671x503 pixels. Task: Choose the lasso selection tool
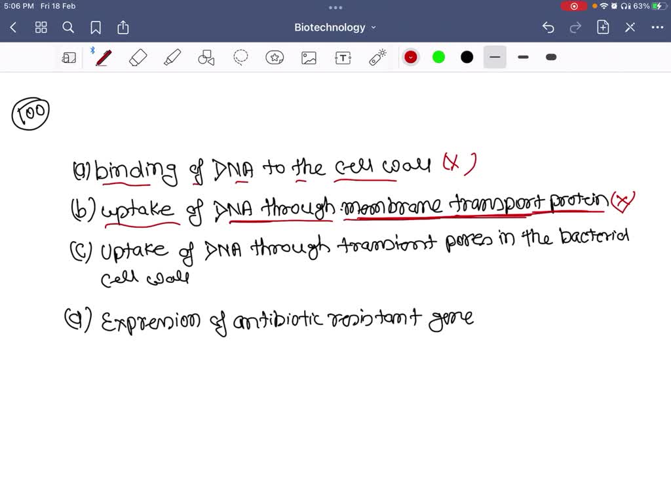(x=240, y=58)
